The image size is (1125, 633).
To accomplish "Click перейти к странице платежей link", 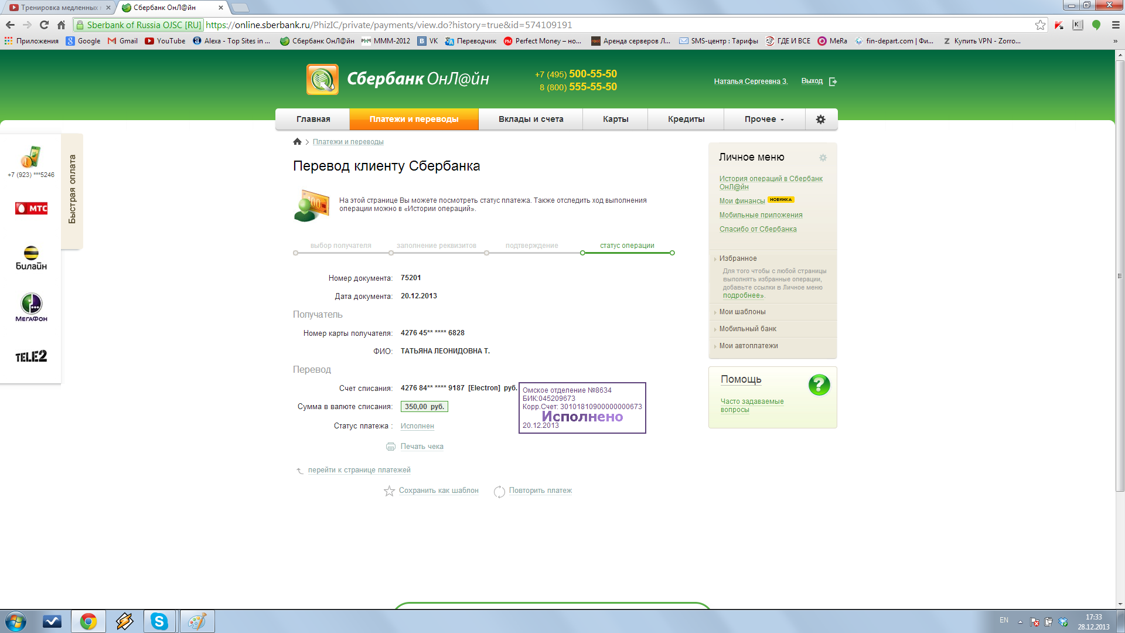I will 359,470.
